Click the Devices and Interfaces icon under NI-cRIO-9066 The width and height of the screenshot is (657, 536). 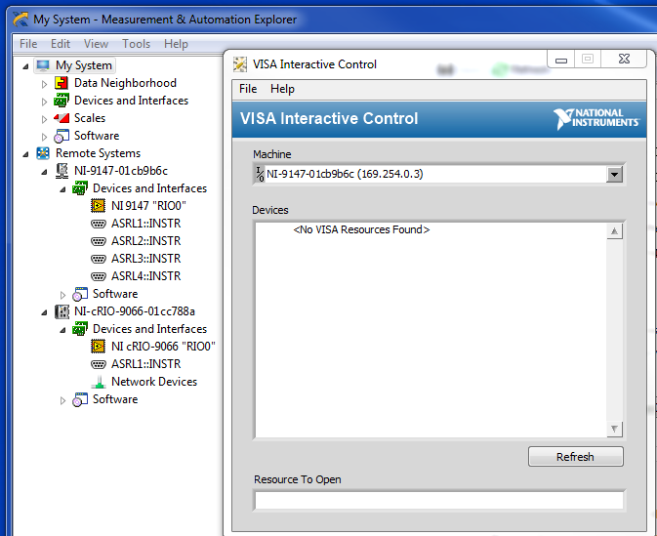pos(80,329)
